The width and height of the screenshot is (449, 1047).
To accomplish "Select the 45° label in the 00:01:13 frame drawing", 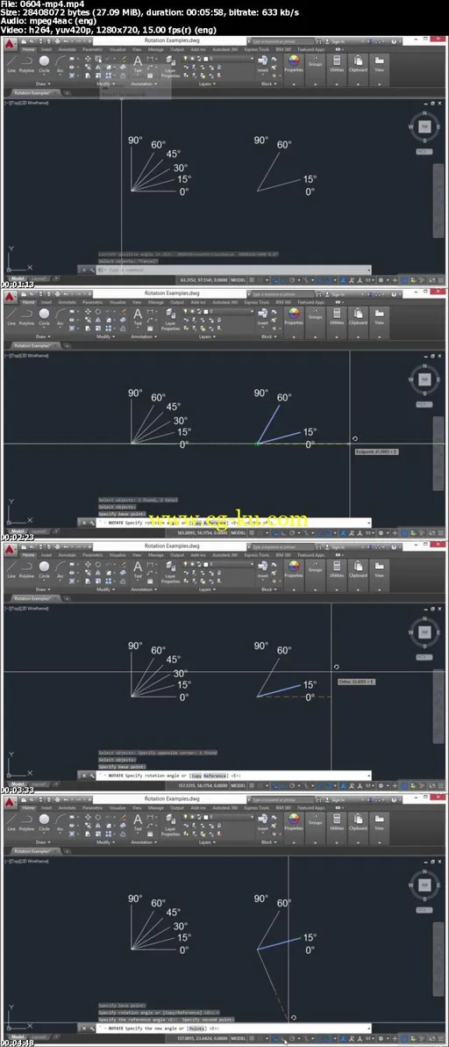I will pos(174,154).
